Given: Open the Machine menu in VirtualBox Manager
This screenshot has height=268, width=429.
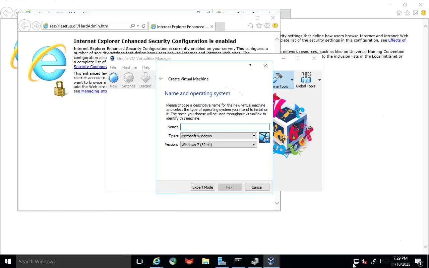Looking at the screenshot, I should coord(129,67).
